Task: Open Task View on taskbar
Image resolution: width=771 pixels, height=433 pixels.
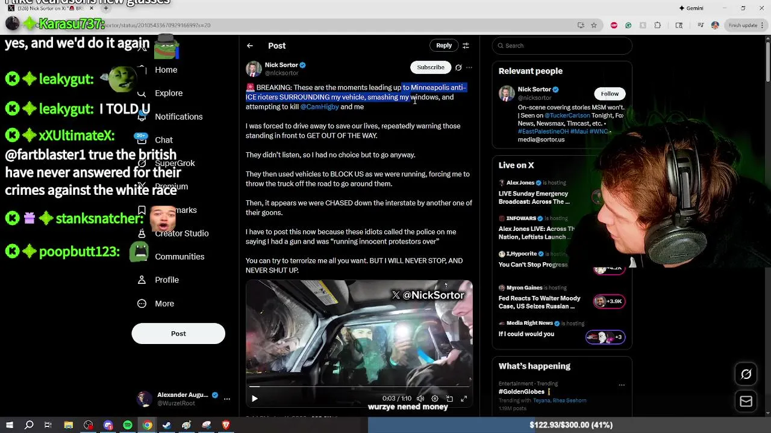Action: [48, 425]
